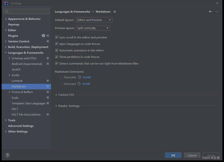Disable Automatic assistance in the editor
Screen dimensions: 224x162
(56, 50)
